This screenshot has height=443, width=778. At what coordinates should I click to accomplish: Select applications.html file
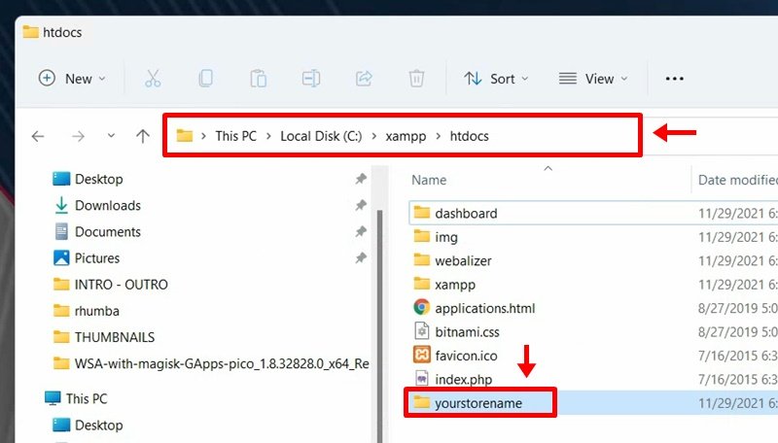point(484,308)
